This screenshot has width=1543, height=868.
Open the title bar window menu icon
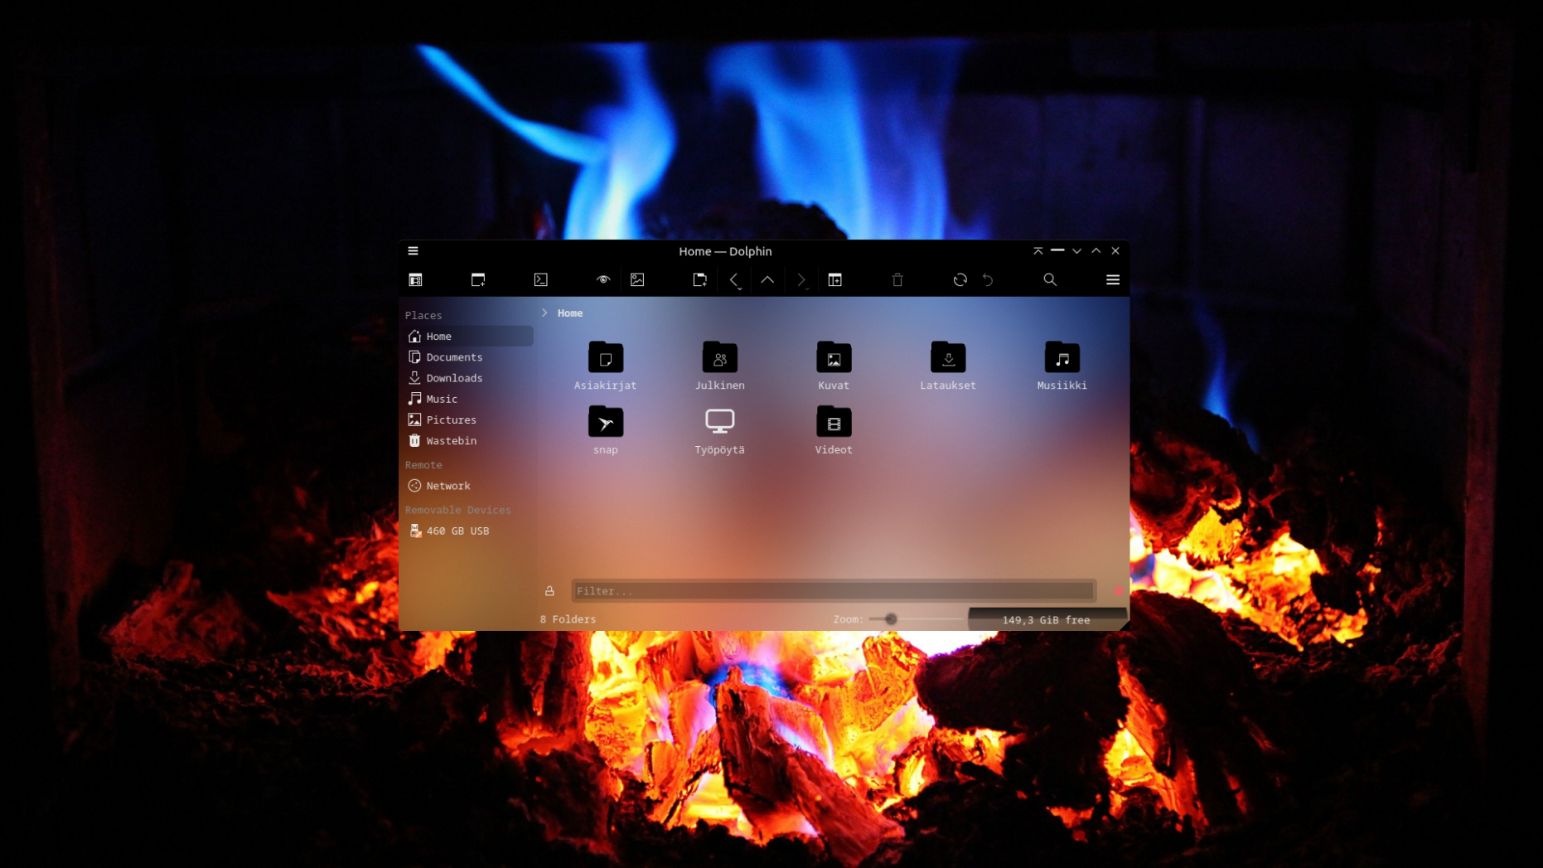pos(413,251)
